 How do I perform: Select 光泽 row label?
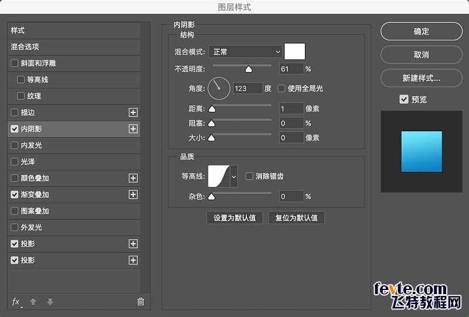[28, 162]
